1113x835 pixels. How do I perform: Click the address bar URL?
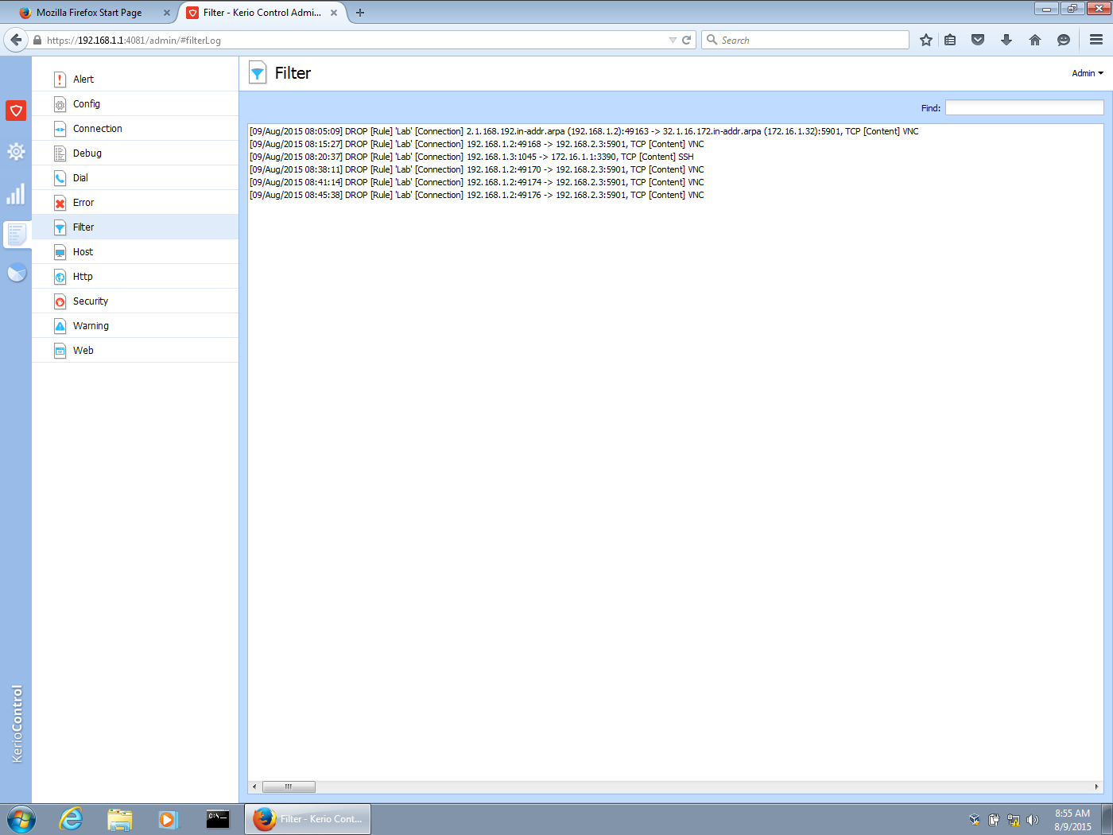134,41
